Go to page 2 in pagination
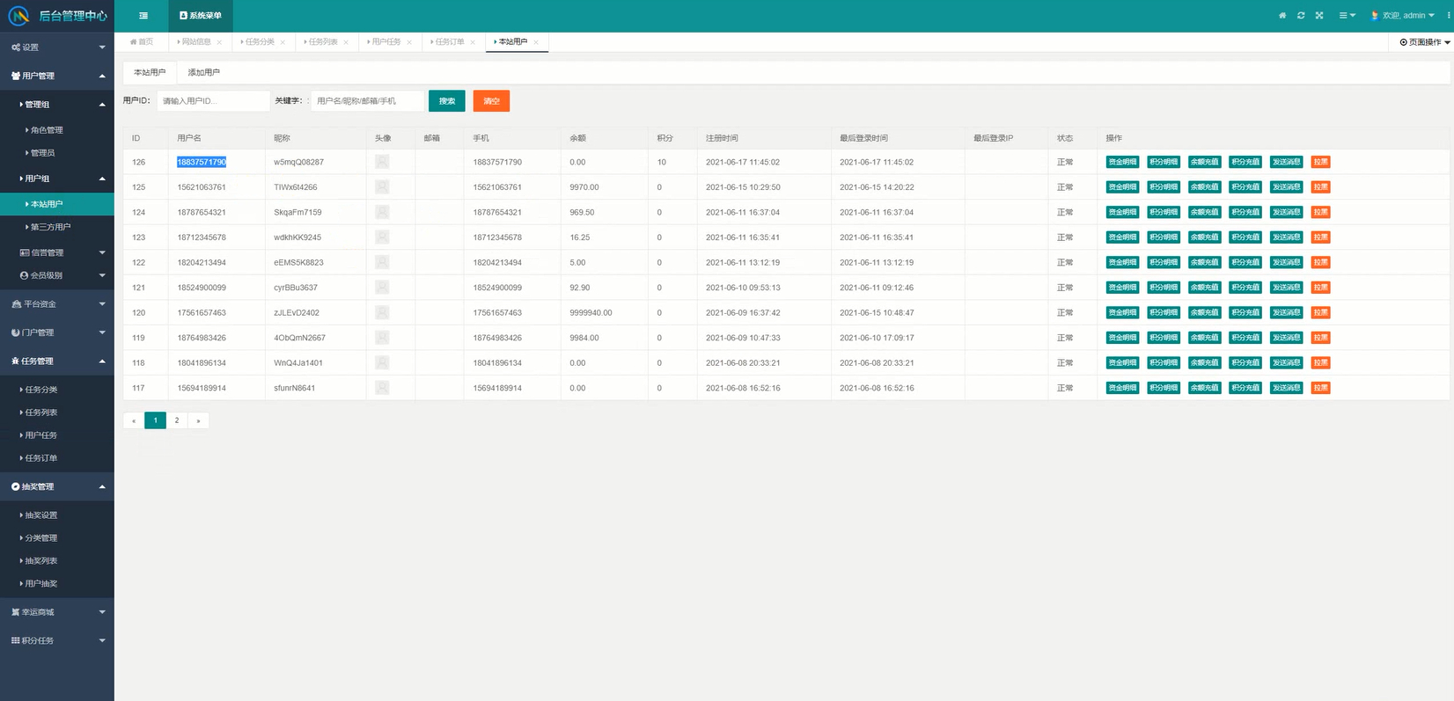The height and width of the screenshot is (701, 1454). click(177, 420)
